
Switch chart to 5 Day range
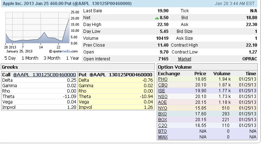(10, 58)
